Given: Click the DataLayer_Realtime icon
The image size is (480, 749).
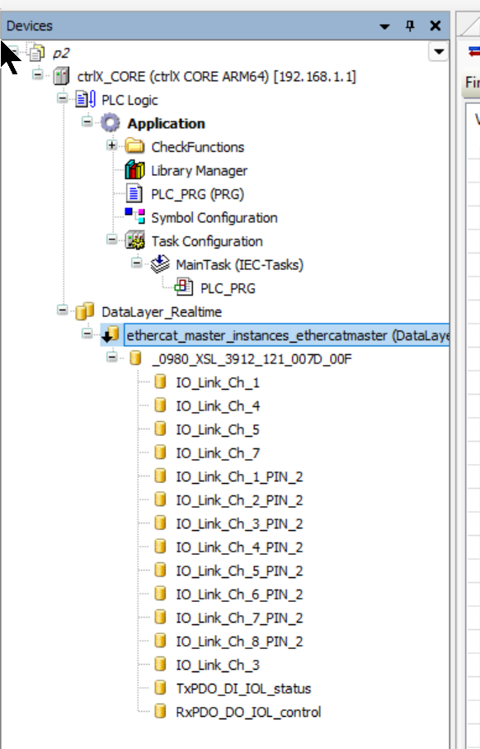Looking at the screenshot, I should click(x=85, y=311).
